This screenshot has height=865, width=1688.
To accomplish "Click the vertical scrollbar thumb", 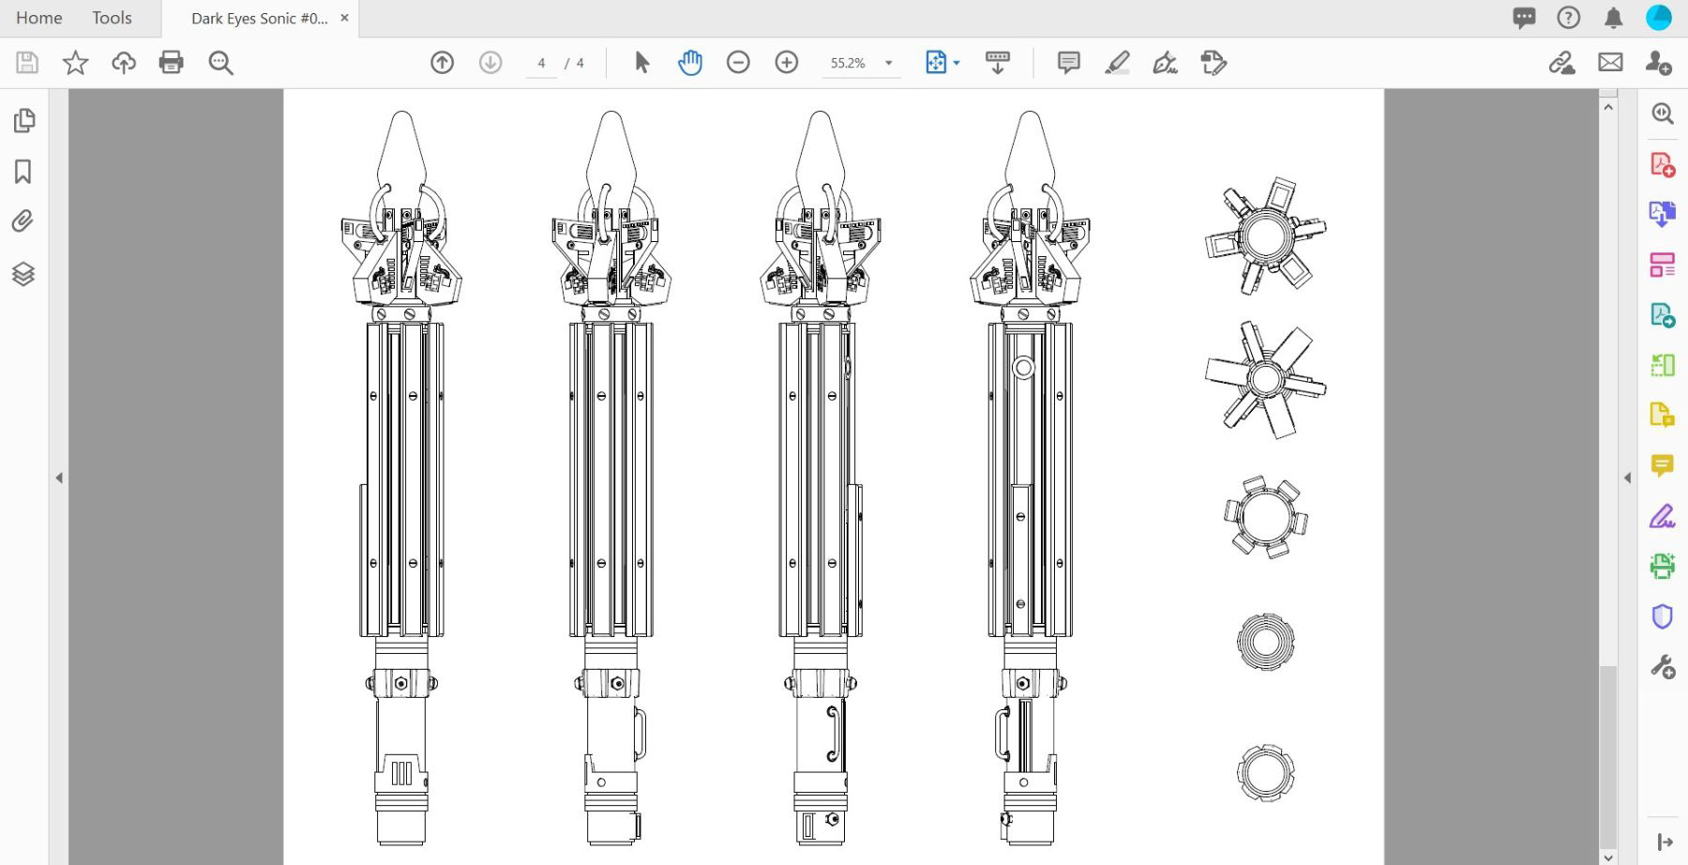I will pos(1608,755).
